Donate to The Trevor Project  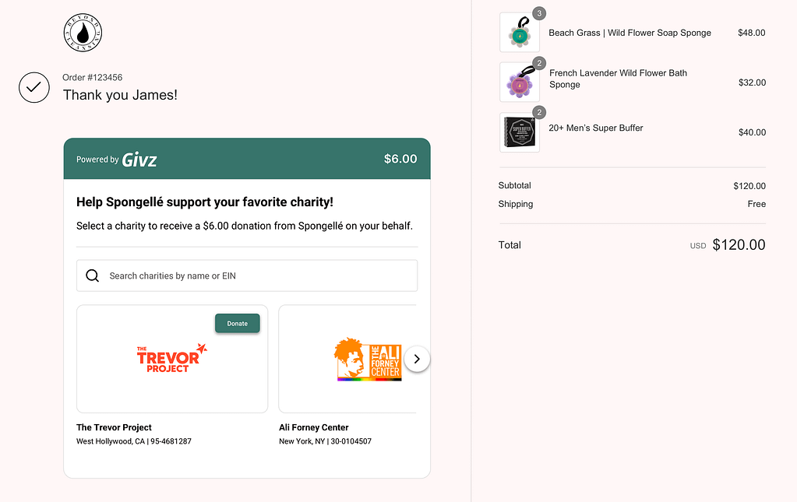coord(238,323)
